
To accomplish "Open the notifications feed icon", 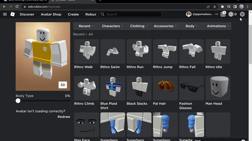I will pyautogui.click(x=223, y=14).
